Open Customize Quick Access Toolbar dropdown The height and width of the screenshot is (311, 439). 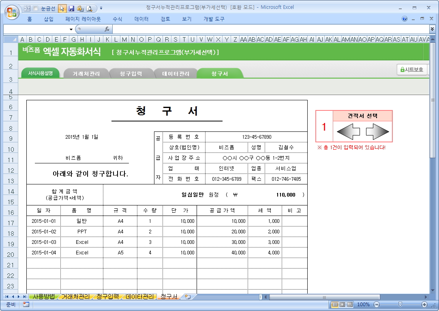(101, 8)
